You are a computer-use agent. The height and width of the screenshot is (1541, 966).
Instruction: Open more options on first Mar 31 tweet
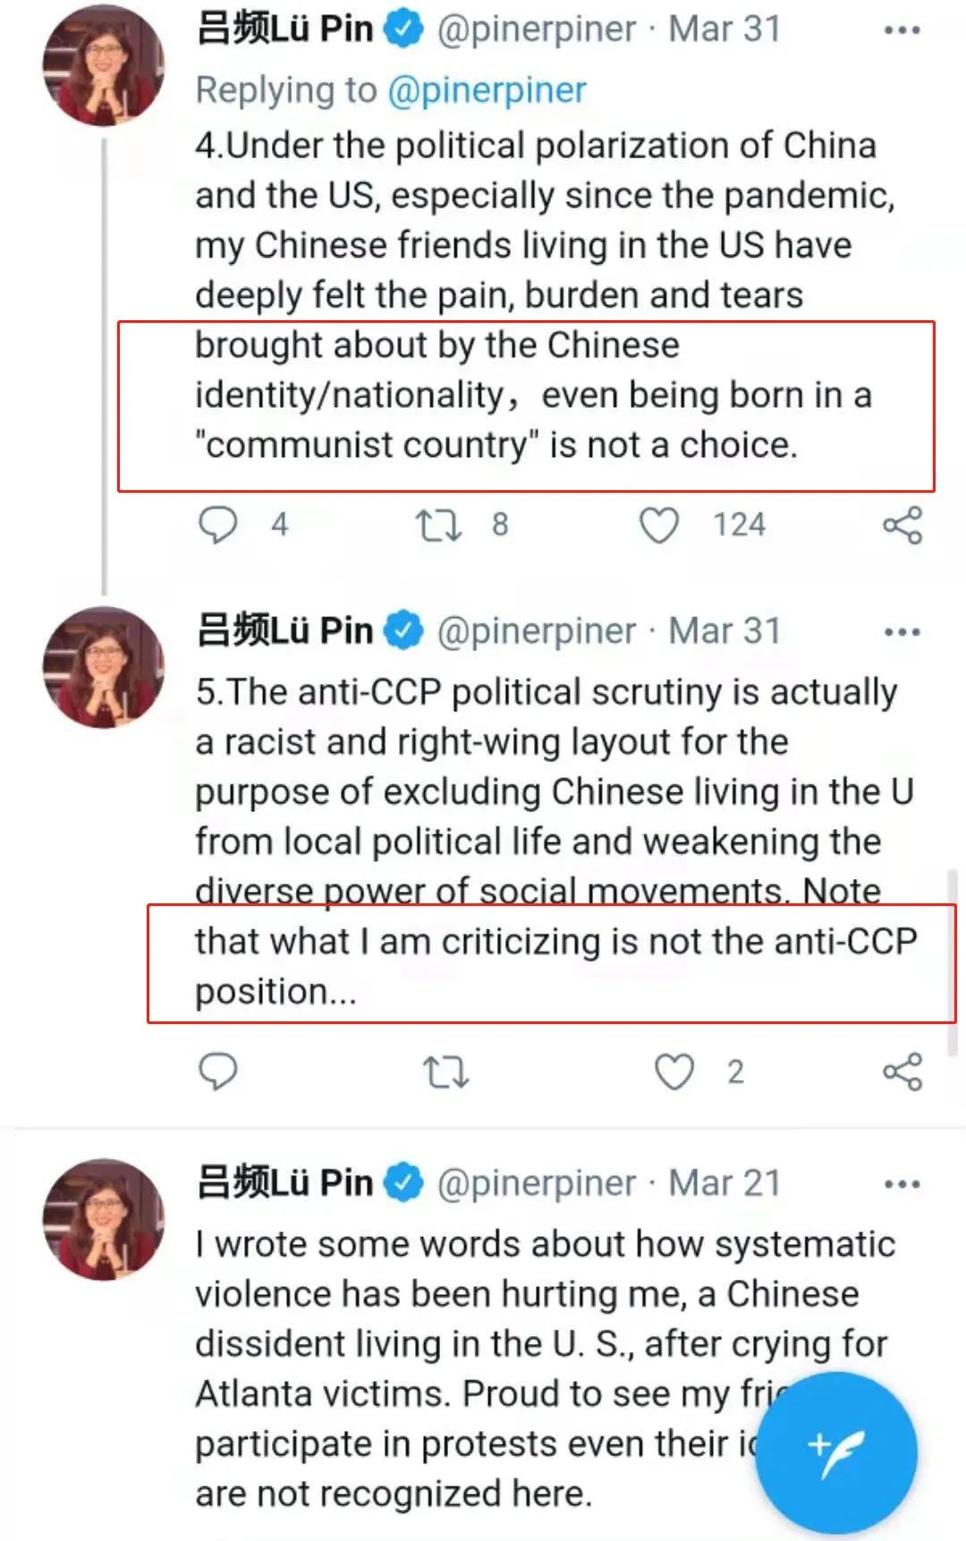coord(901,30)
